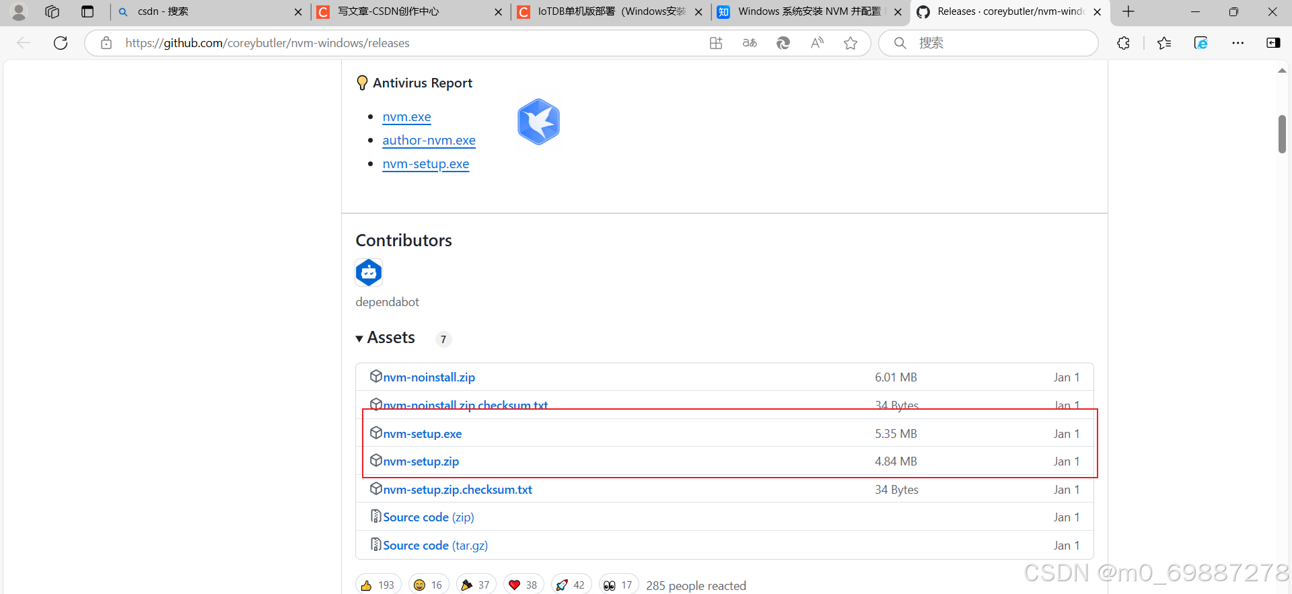Click the page vertical scrollbar thumb
The height and width of the screenshot is (594, 1292).
(x=1282, y=134)
